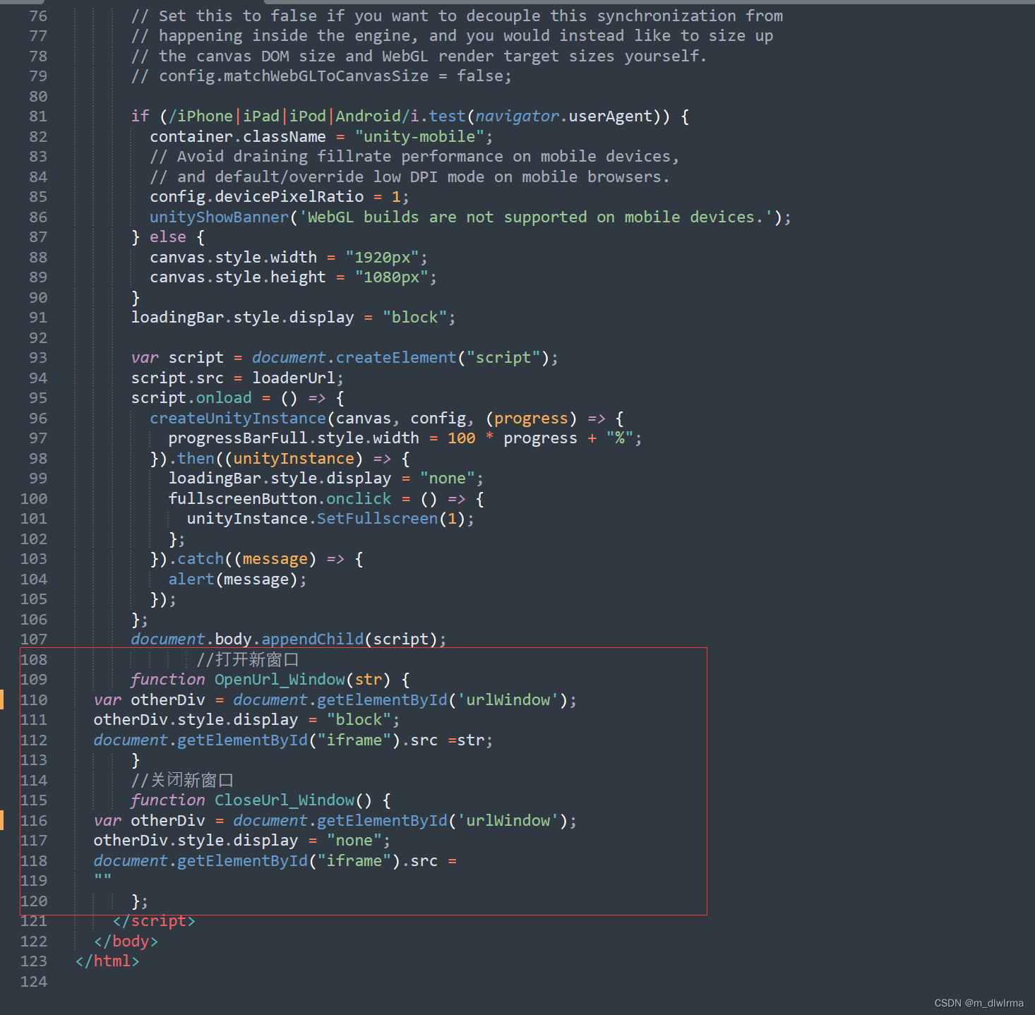Click 'createElement' on line 93

point(396,358)
